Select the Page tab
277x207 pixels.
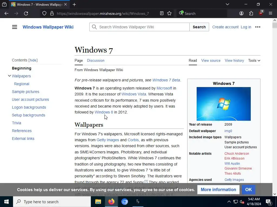coord(79,61)
